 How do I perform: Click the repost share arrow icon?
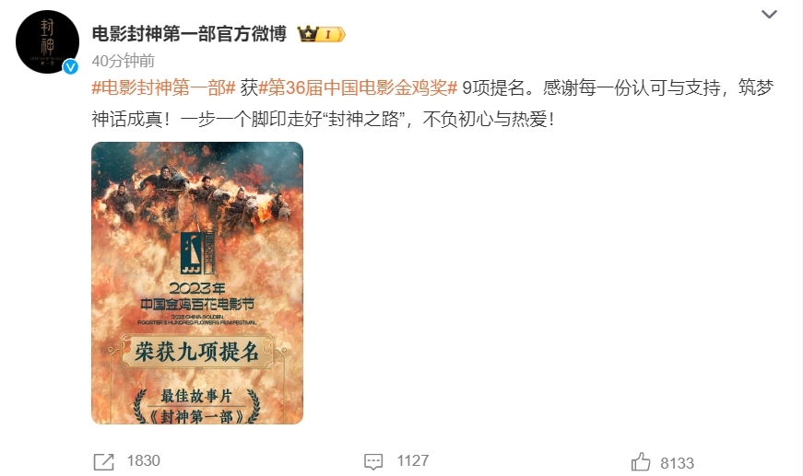click(103, 461)
